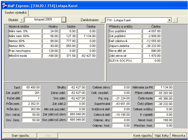Open Kontr.výpočtu calculation check

[x=143, y=136]
